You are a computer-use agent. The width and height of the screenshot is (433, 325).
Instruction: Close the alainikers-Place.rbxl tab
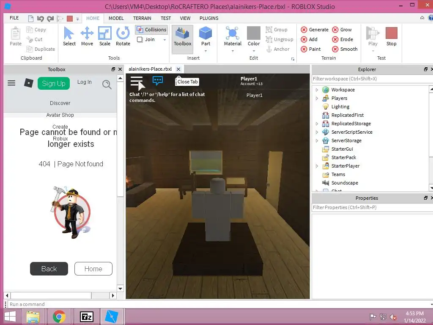coord(178,69)
